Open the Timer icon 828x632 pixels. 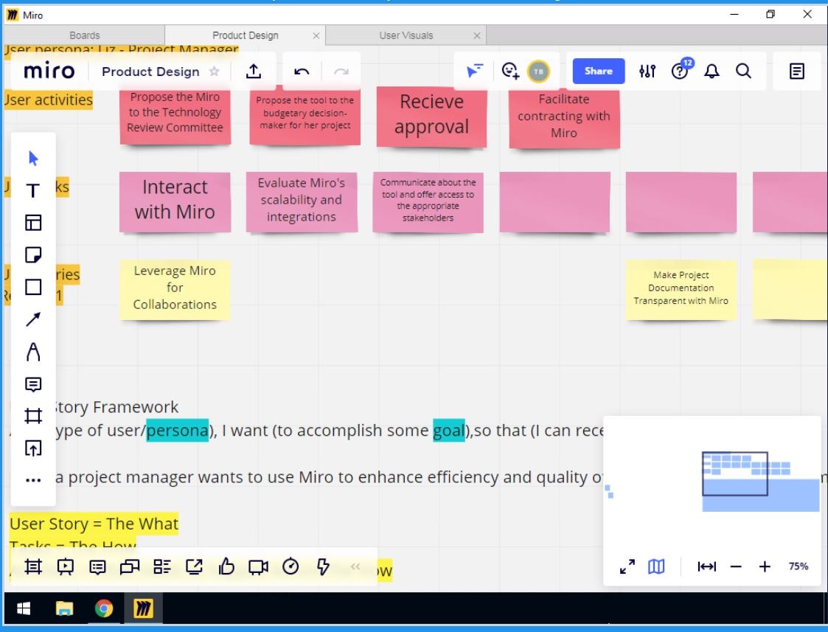291,566
